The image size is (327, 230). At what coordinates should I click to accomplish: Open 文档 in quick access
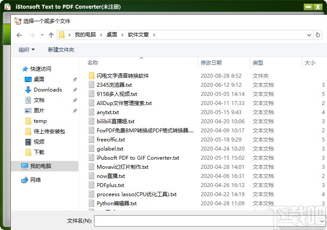click(39, 100)
